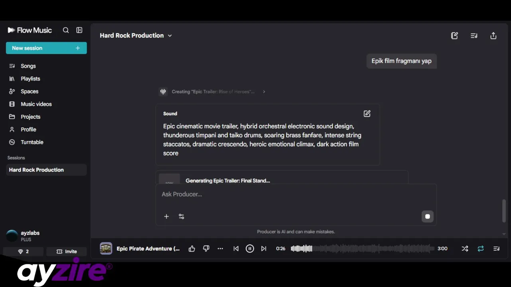The width and height of the screenshot is (511, 287).
Task: Open the notes icon in the header
Action: point(454,35)
